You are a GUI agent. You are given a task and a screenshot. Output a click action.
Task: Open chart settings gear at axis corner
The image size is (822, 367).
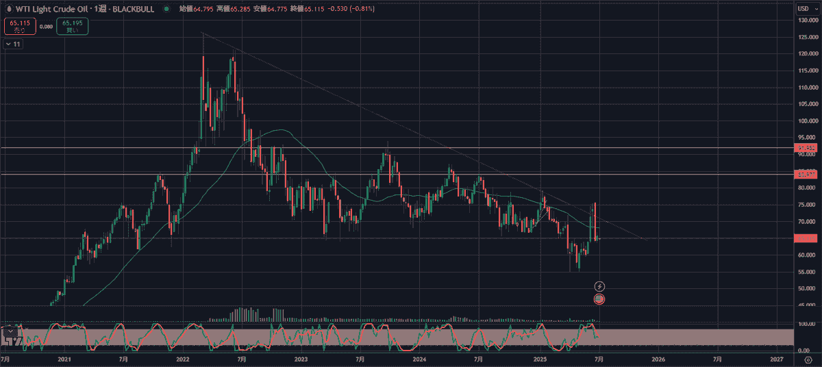point(808,359)
